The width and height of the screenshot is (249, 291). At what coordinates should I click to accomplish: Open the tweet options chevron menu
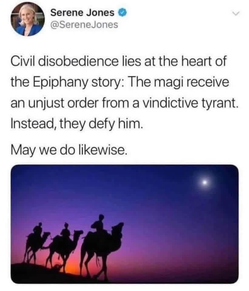pyautogui.click(x=235, y=14)
